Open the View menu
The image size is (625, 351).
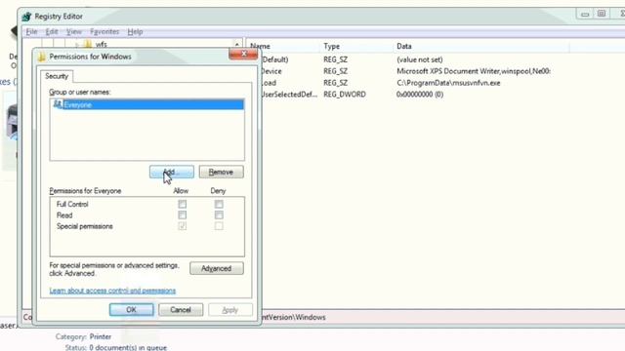(74, 31)
